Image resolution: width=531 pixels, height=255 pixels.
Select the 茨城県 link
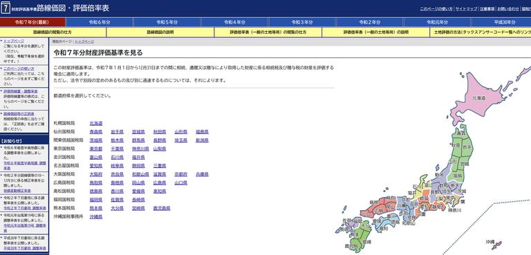click(x=96, y=140)
